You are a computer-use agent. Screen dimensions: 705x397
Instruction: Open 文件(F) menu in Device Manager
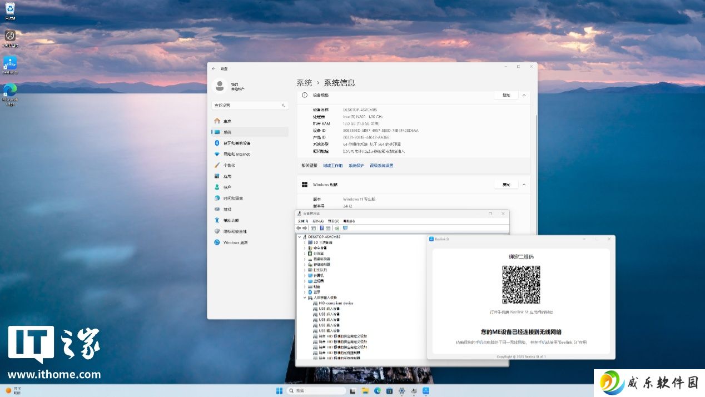pyautogui.click(x=302, y=221)
